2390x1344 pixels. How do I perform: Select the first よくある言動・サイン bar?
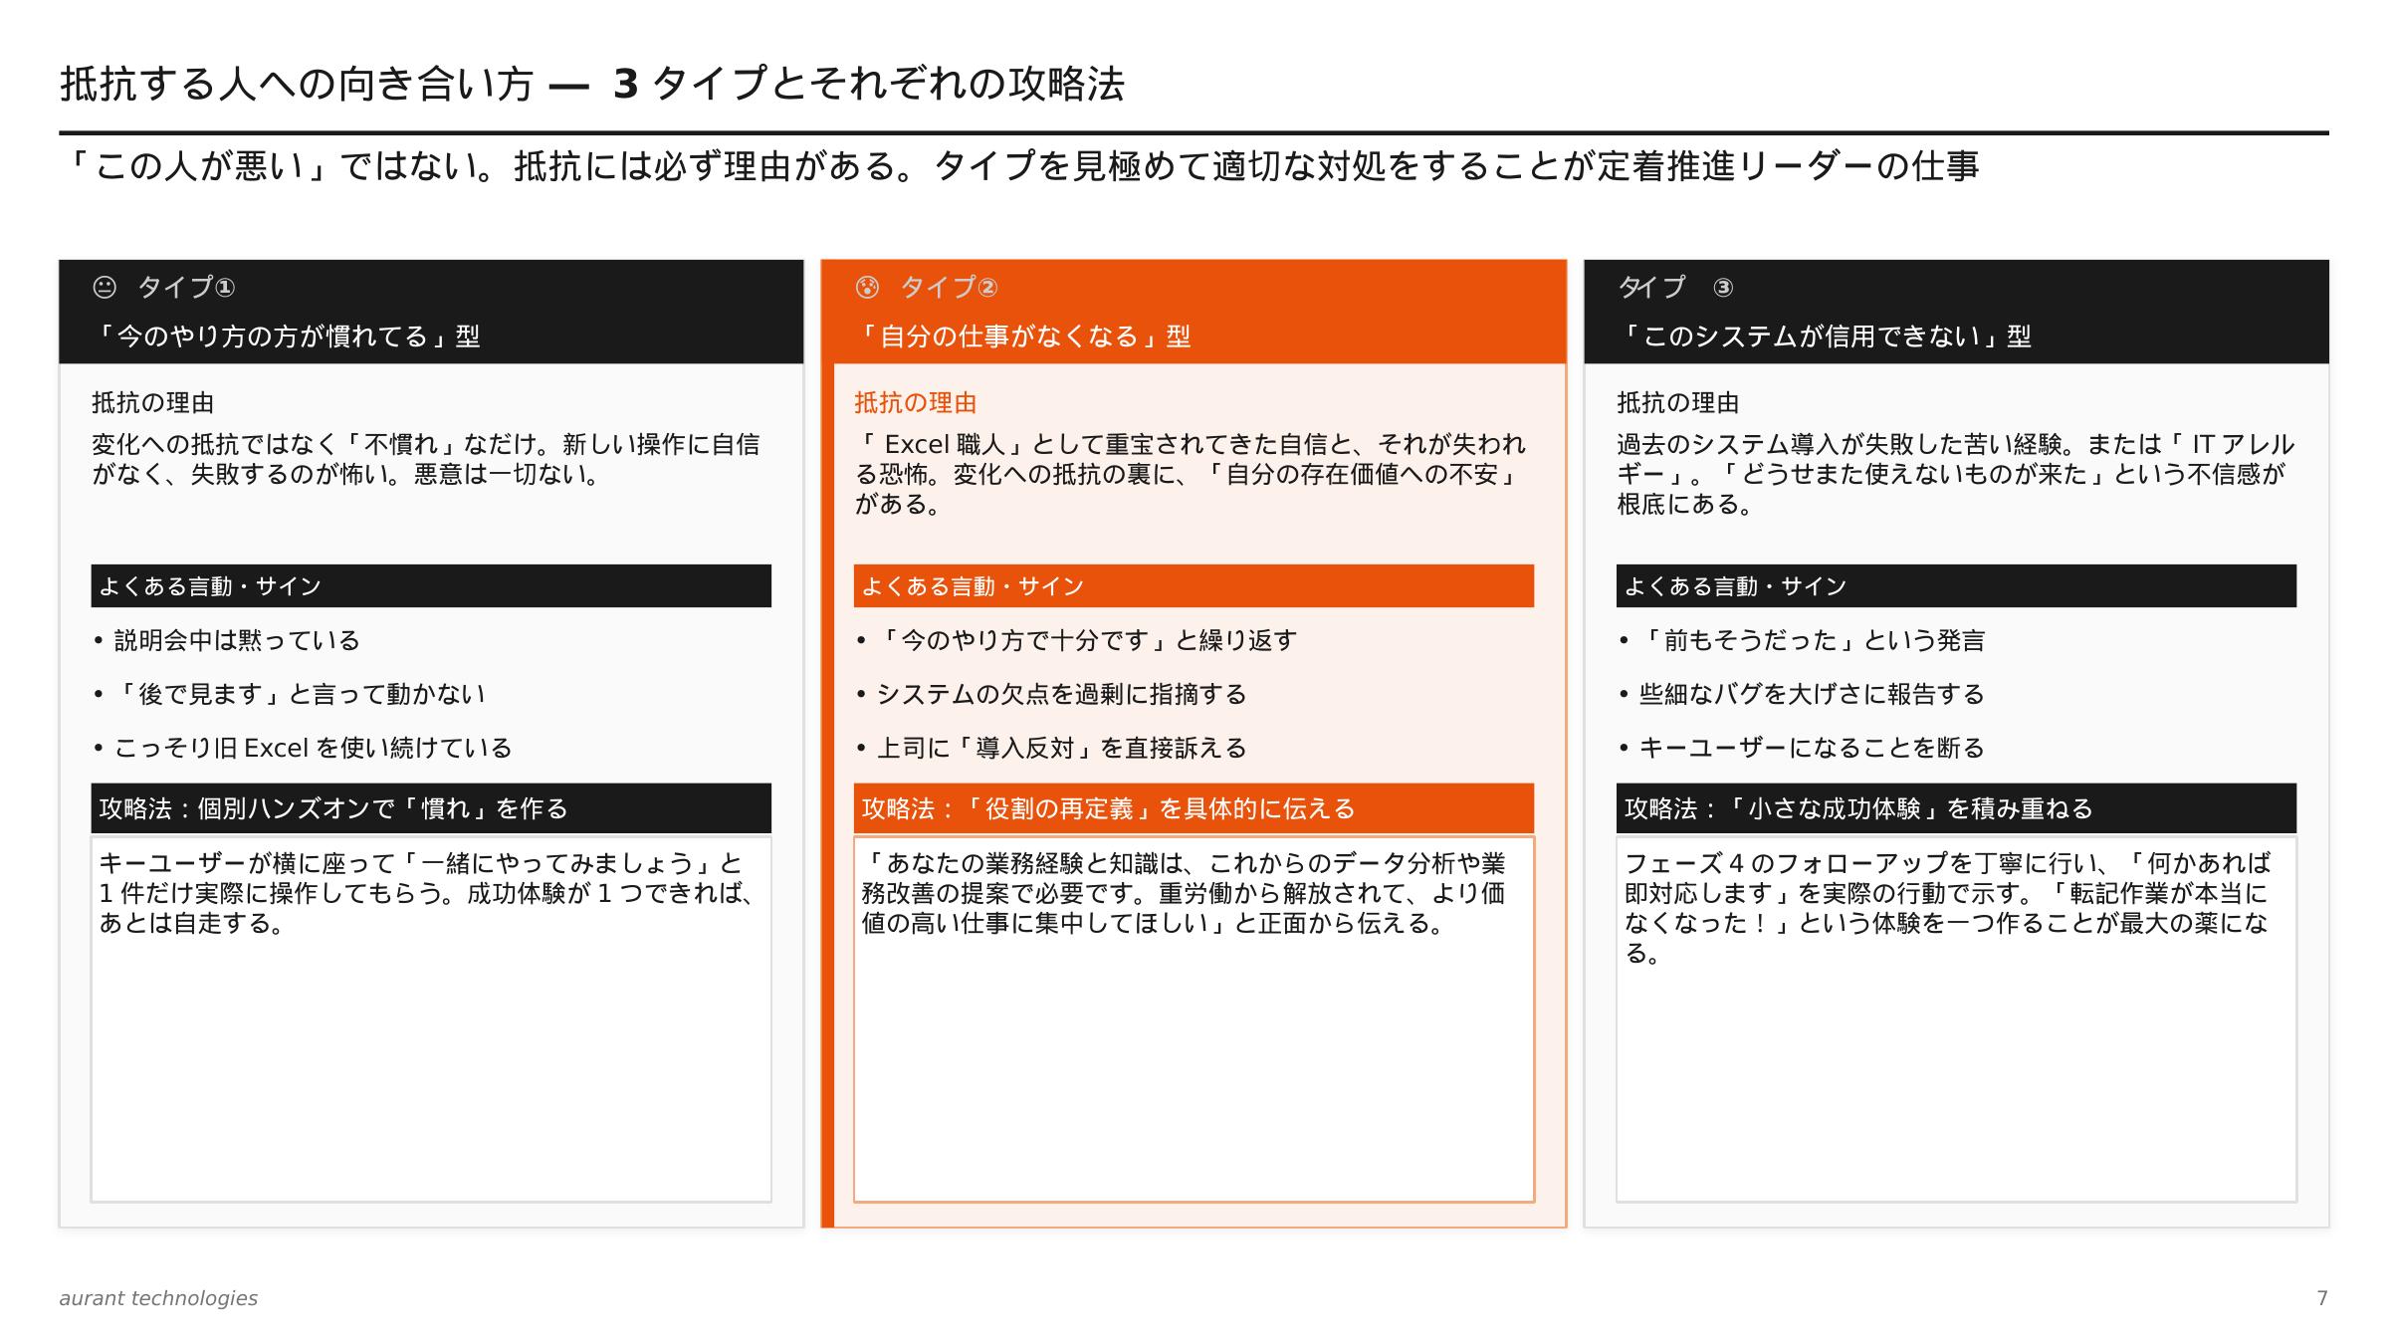click(432, 587)
